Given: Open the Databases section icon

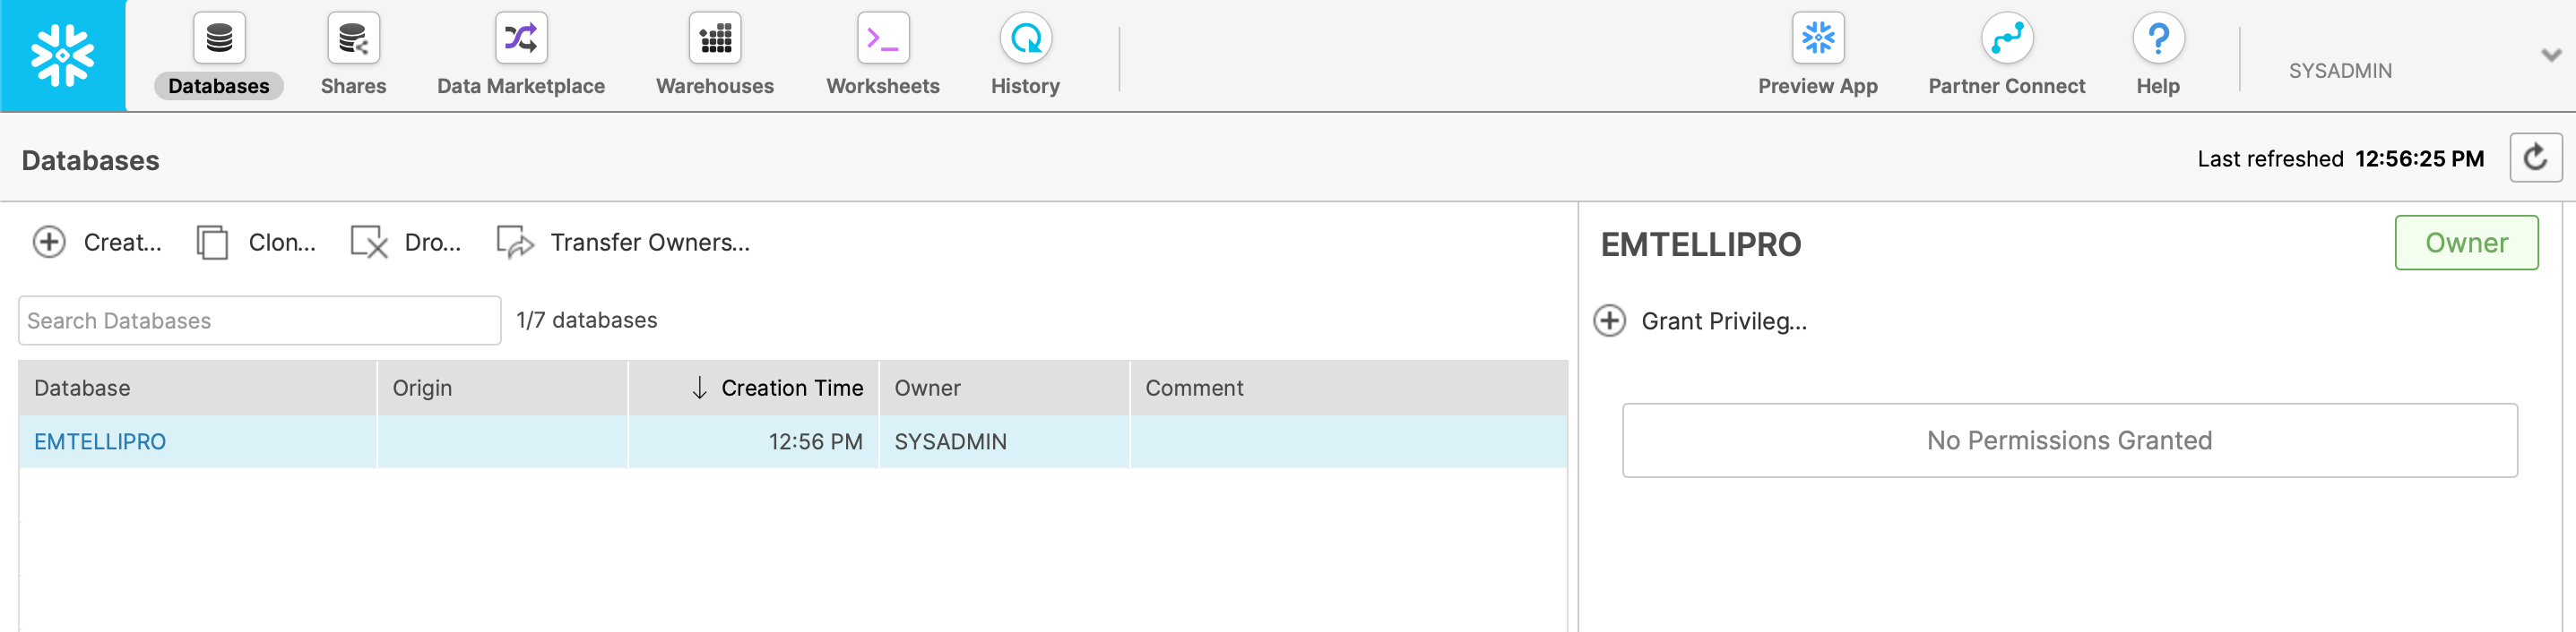Looking at the screenshot, I should pyautogui.click(x=219, y=38).
